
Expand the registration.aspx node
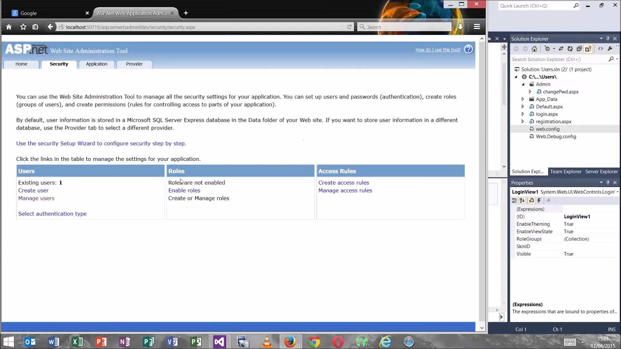(523, 122)
